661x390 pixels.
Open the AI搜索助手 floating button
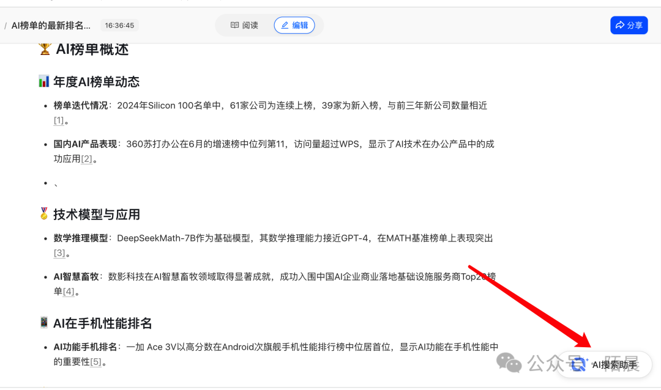(x=604, y=364)
